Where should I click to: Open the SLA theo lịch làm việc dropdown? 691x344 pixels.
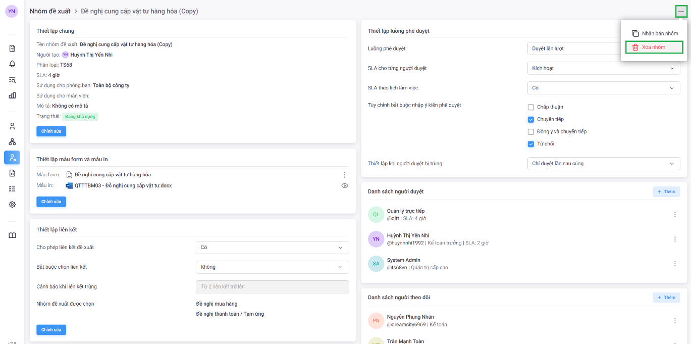603,88
